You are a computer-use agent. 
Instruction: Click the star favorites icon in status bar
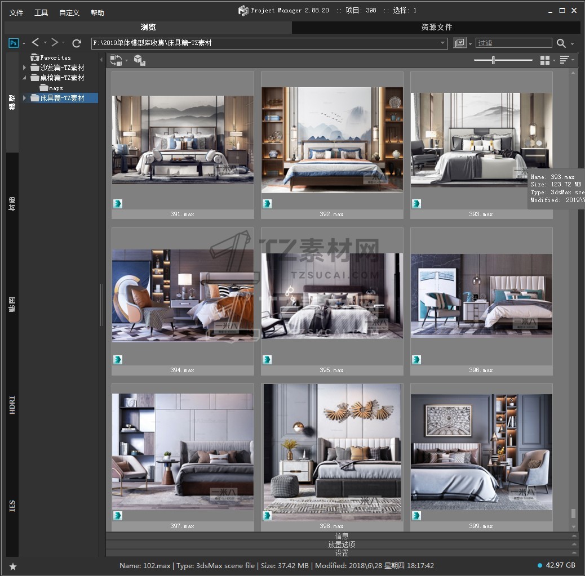coord(13,566)
